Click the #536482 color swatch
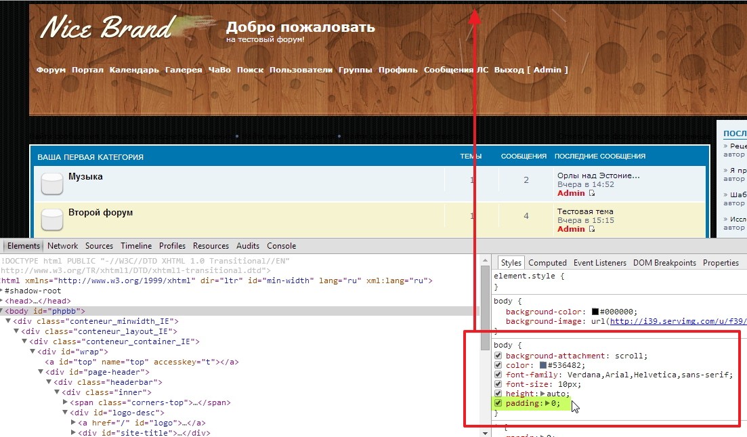 click(542, 365)
